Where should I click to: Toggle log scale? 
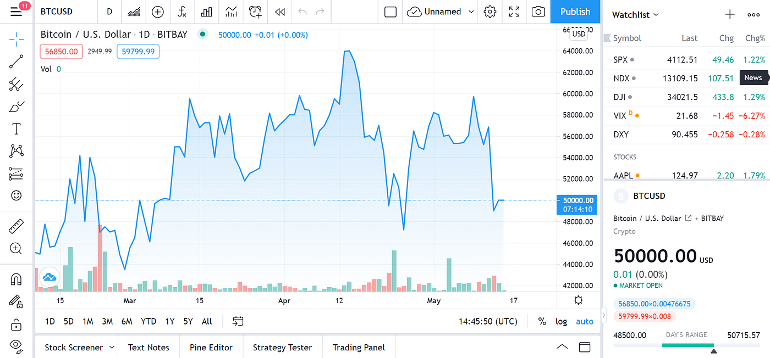pyautogui.click(x=561, y=321)
